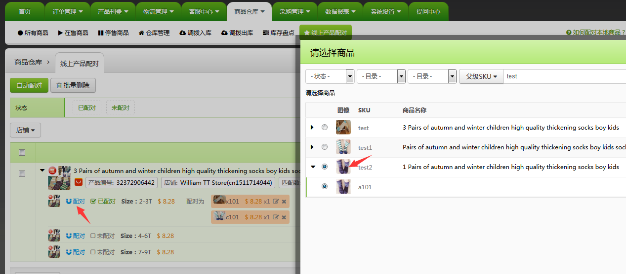626x274 pixels.
Task: Check the select-all checkbox in the list header
Action: pos(22,153)
